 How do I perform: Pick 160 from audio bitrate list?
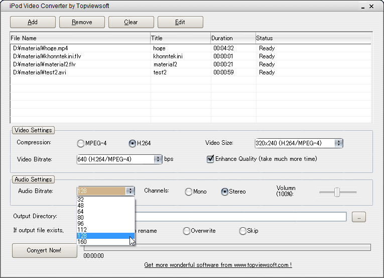106,242
